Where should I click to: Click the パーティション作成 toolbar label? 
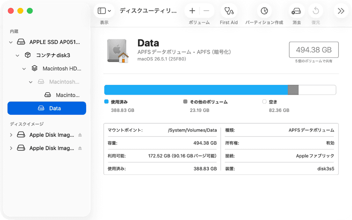[264, 22]
